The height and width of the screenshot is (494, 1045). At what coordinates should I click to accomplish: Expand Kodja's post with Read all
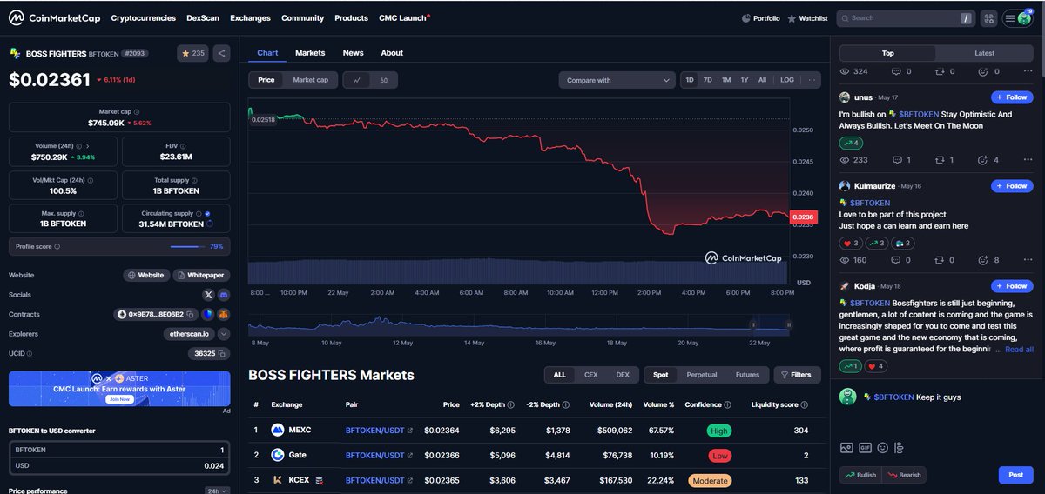coord(1019,349)
